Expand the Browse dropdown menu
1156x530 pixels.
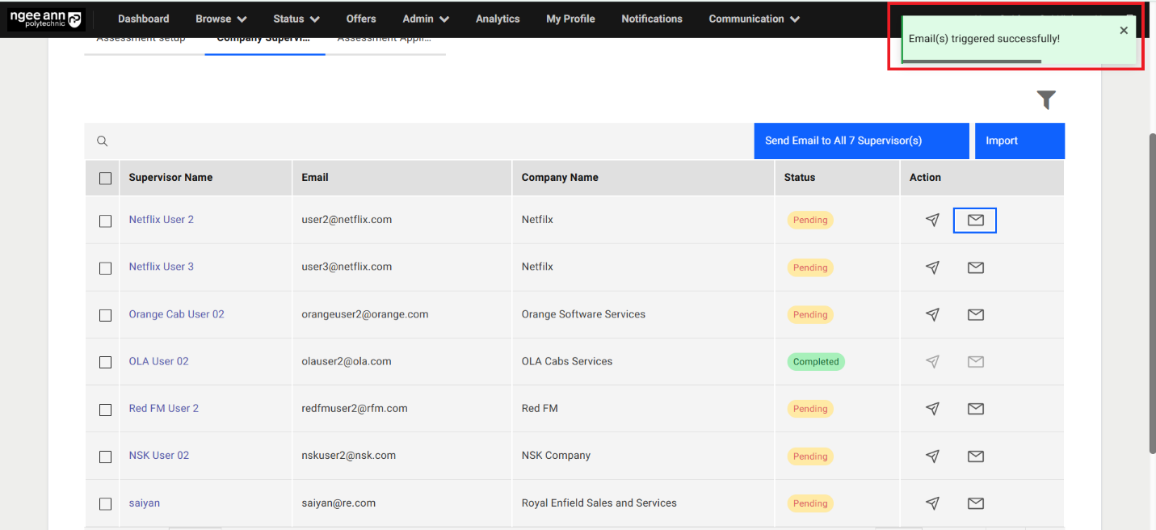pos(221,19)
